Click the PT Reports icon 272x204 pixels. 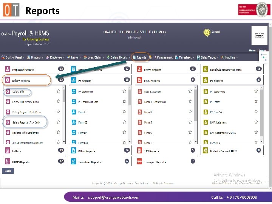[x=206, y=80]
